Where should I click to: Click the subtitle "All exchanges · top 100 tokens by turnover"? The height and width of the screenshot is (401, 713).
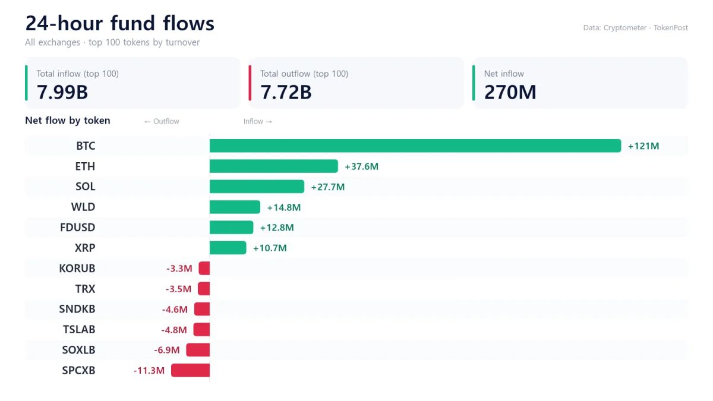click(x=112, y=43)
